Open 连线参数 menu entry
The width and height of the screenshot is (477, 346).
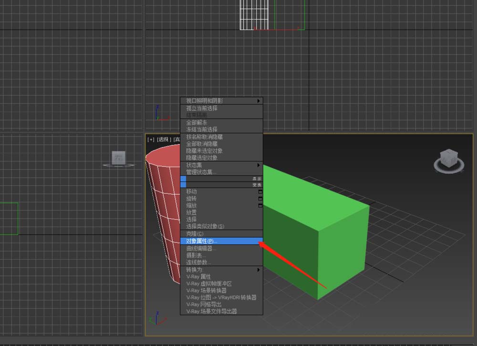click(221, 262)
